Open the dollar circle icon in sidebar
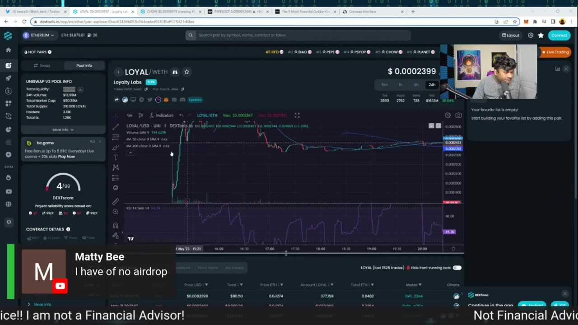 8,91
